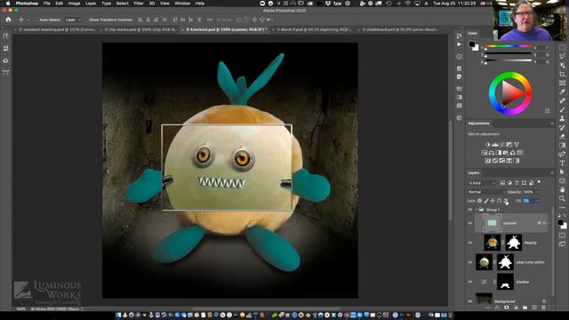Screen dimensions: 569x320
Task: Select the Clone Stamp tool
Action: coord(562,118)
